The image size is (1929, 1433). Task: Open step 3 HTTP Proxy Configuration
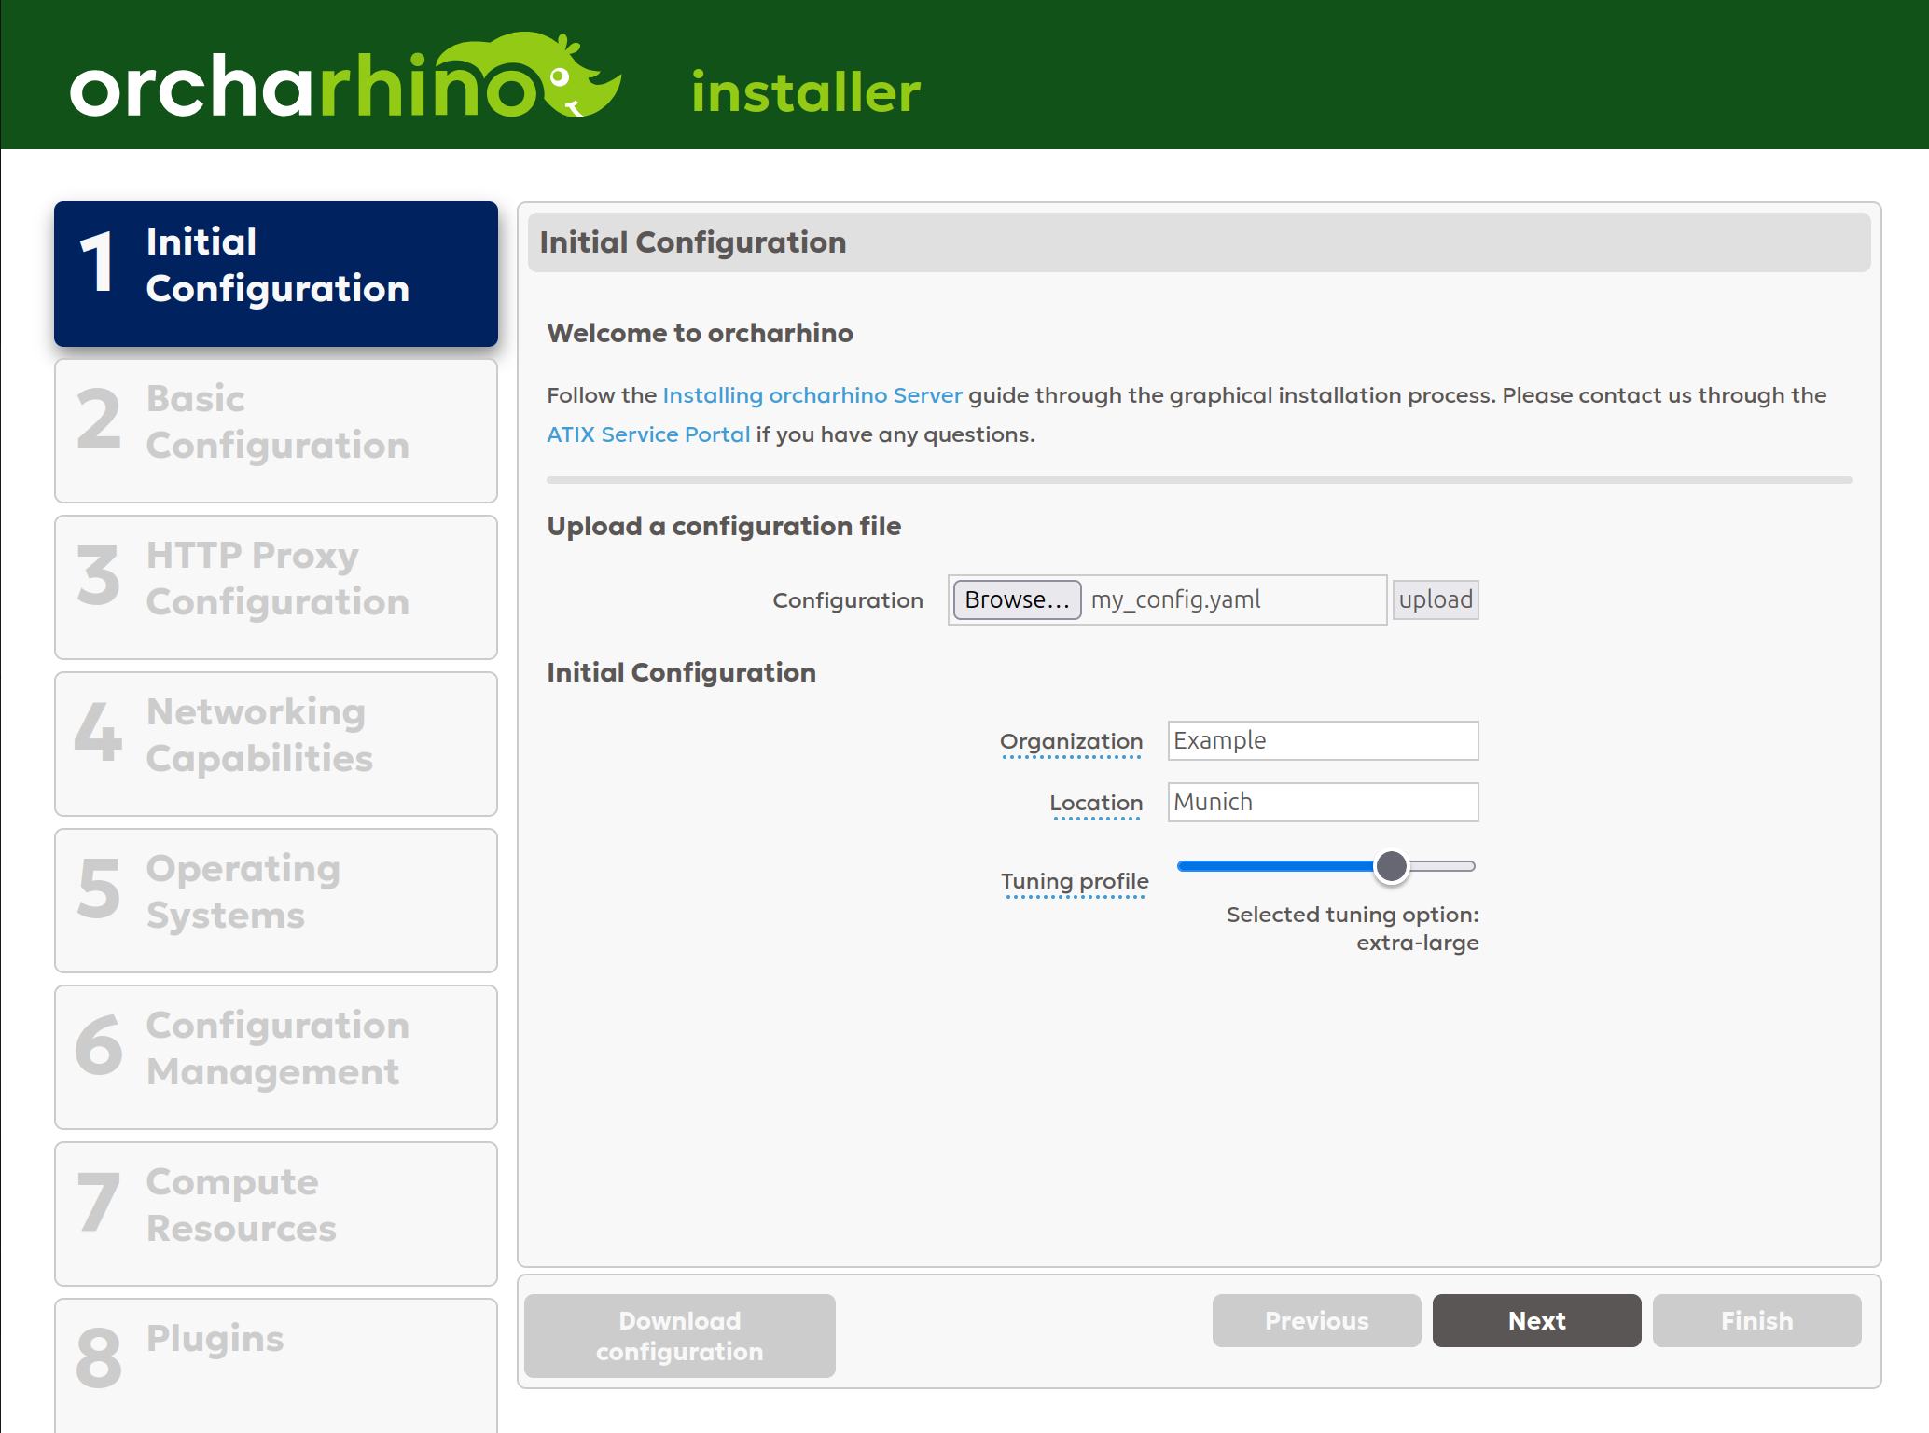pyautogui.click(x=275, y=586)
